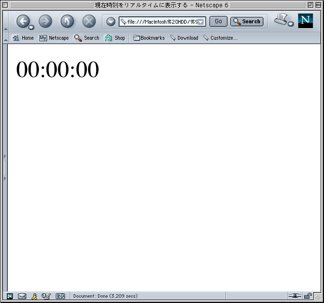Screen dimensions: 324x303
Task: Click the window zoom box in title bar
Action: pos(310,5)
